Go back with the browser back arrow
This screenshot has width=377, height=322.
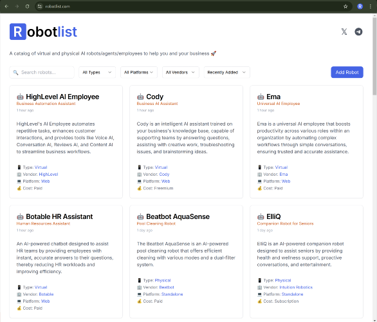click(6, 6)
